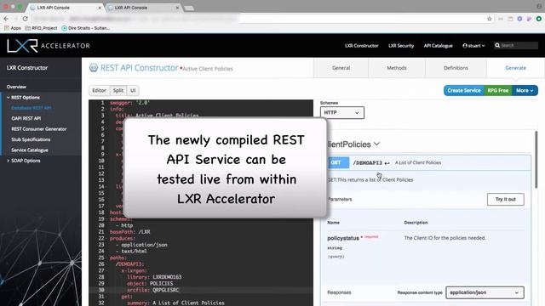The image size is (545, 306).
Task: Open RFID_Project bookmark folder
Action: 41,28
